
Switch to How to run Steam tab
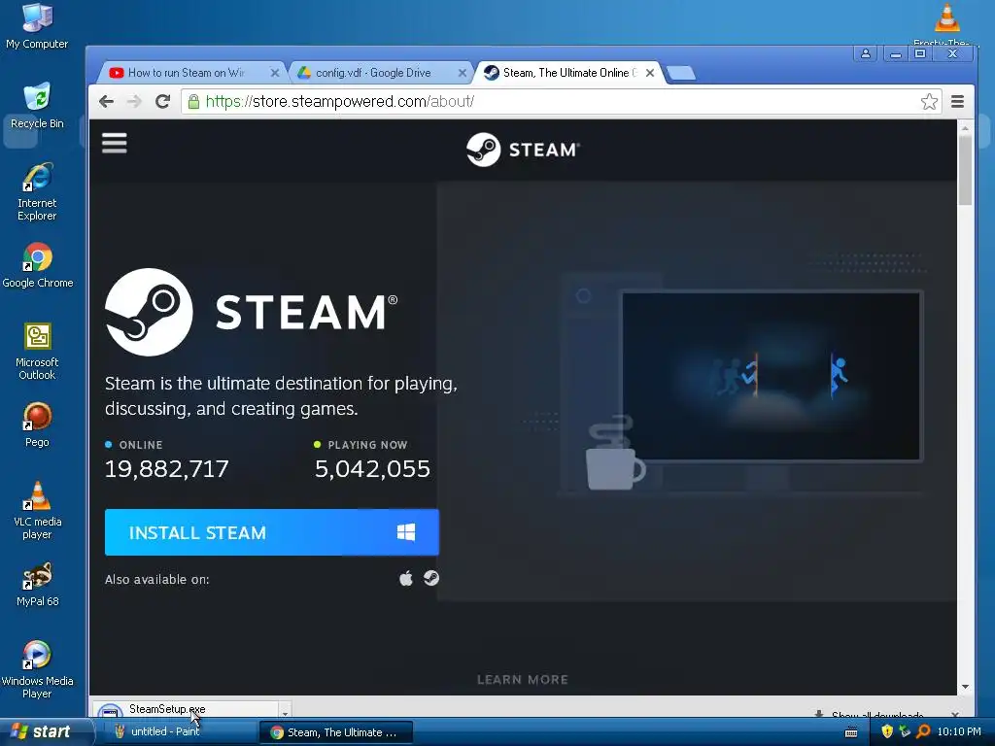click(x=186, y=73)
